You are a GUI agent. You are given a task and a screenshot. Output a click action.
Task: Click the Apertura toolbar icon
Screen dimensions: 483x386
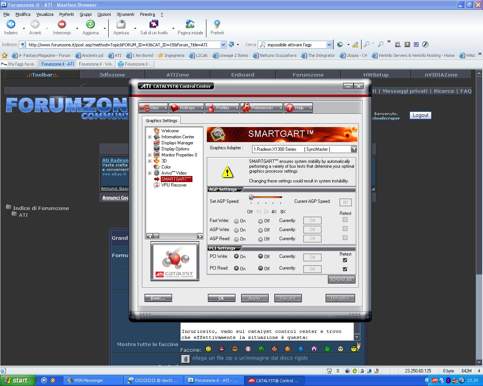[121, 24]
